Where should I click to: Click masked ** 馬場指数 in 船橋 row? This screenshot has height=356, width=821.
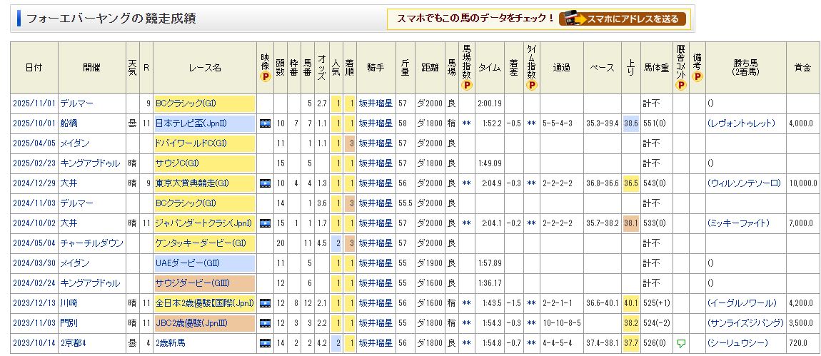coord(466,123)
